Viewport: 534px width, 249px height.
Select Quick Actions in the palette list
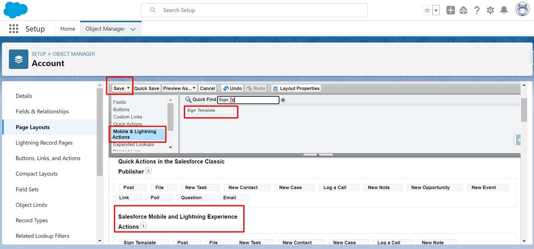[x=128, y=124]
